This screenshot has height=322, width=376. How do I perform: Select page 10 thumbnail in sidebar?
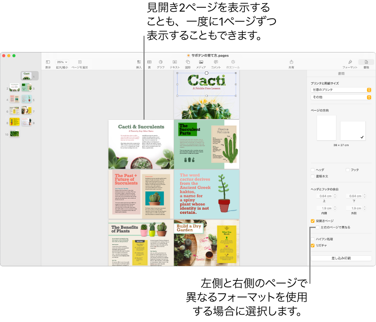15,133
